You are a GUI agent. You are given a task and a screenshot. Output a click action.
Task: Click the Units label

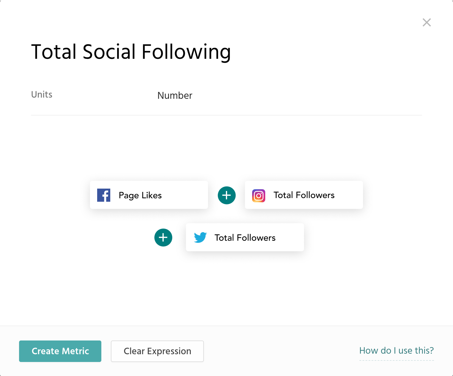(42, 95)
